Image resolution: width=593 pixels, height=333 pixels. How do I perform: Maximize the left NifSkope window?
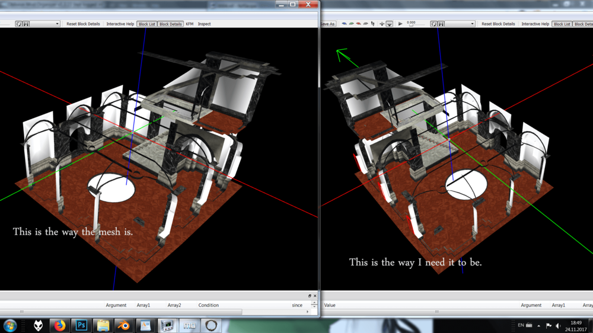click(x=293, y=4)
